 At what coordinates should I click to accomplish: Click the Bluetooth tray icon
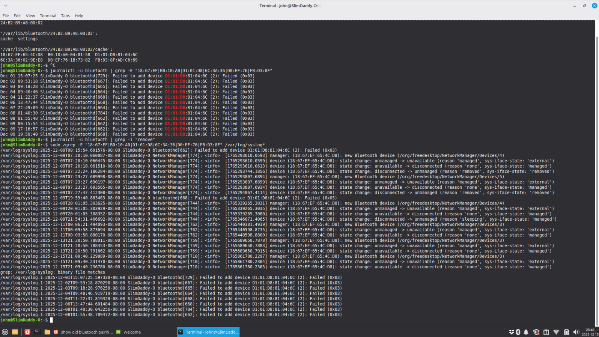(x=518, y=332)
